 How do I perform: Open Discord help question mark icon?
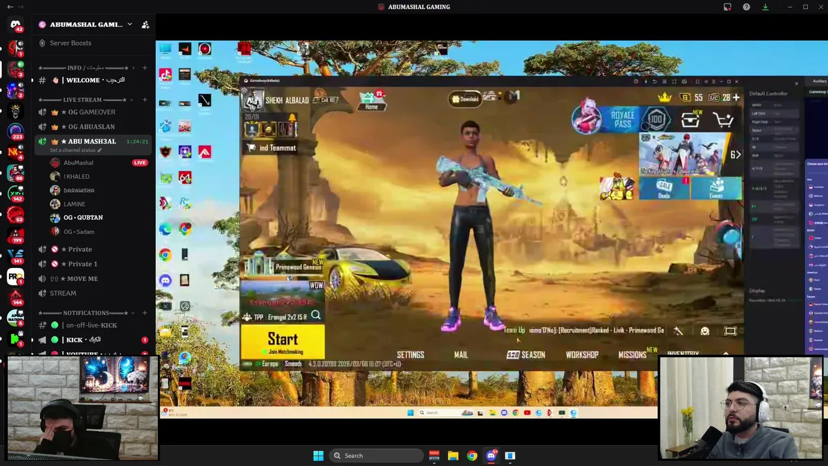pos(746,7)
